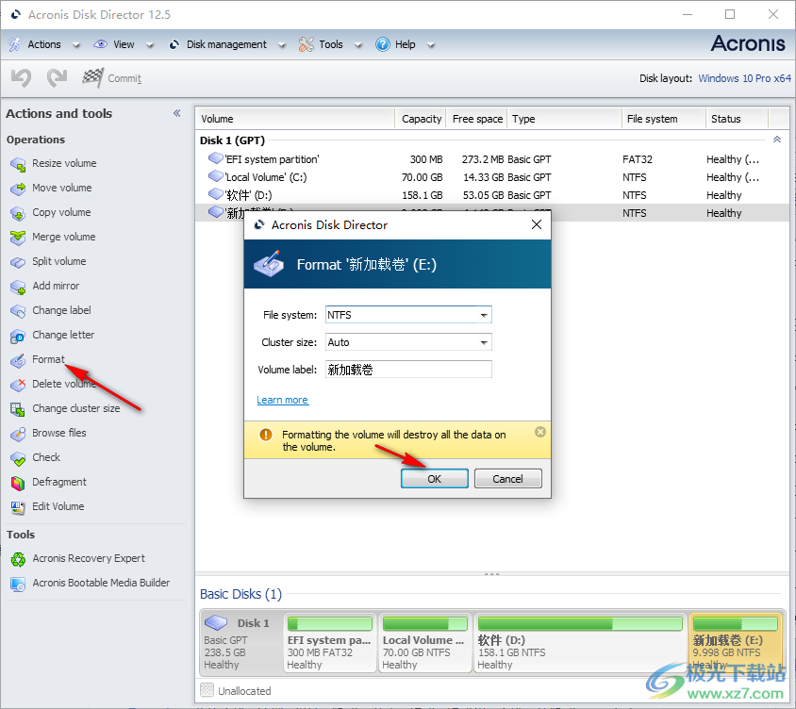Select EFI system partition block in disk map
The width and height of the screenshot is (796, 709).
click(x=329, y=642)
